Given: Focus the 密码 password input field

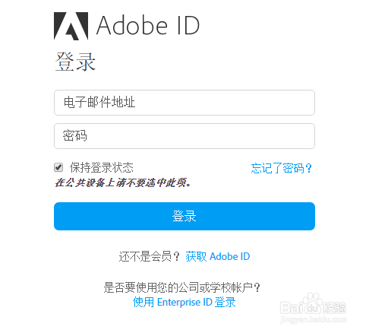Looking at the screenshot, I should click(184, 136).
